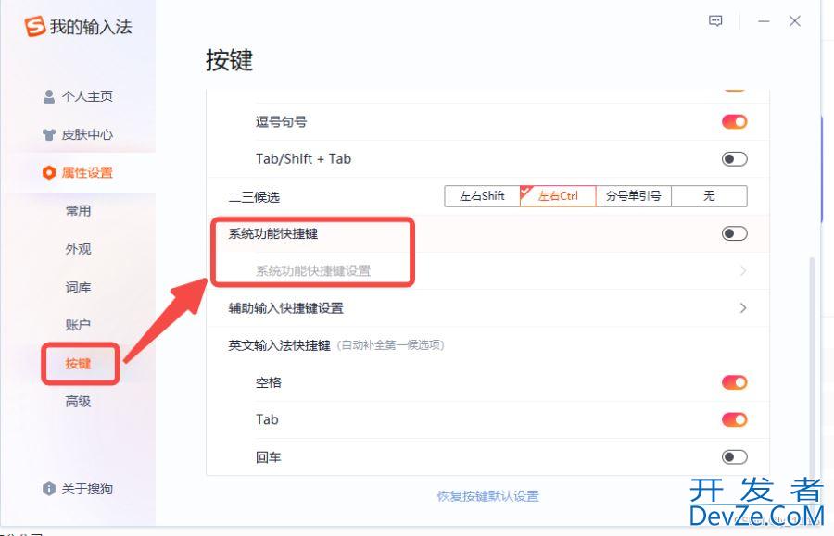
Task: Disable the Tab toggle under 英文输入法快捷键
Action: coord(735,419)
